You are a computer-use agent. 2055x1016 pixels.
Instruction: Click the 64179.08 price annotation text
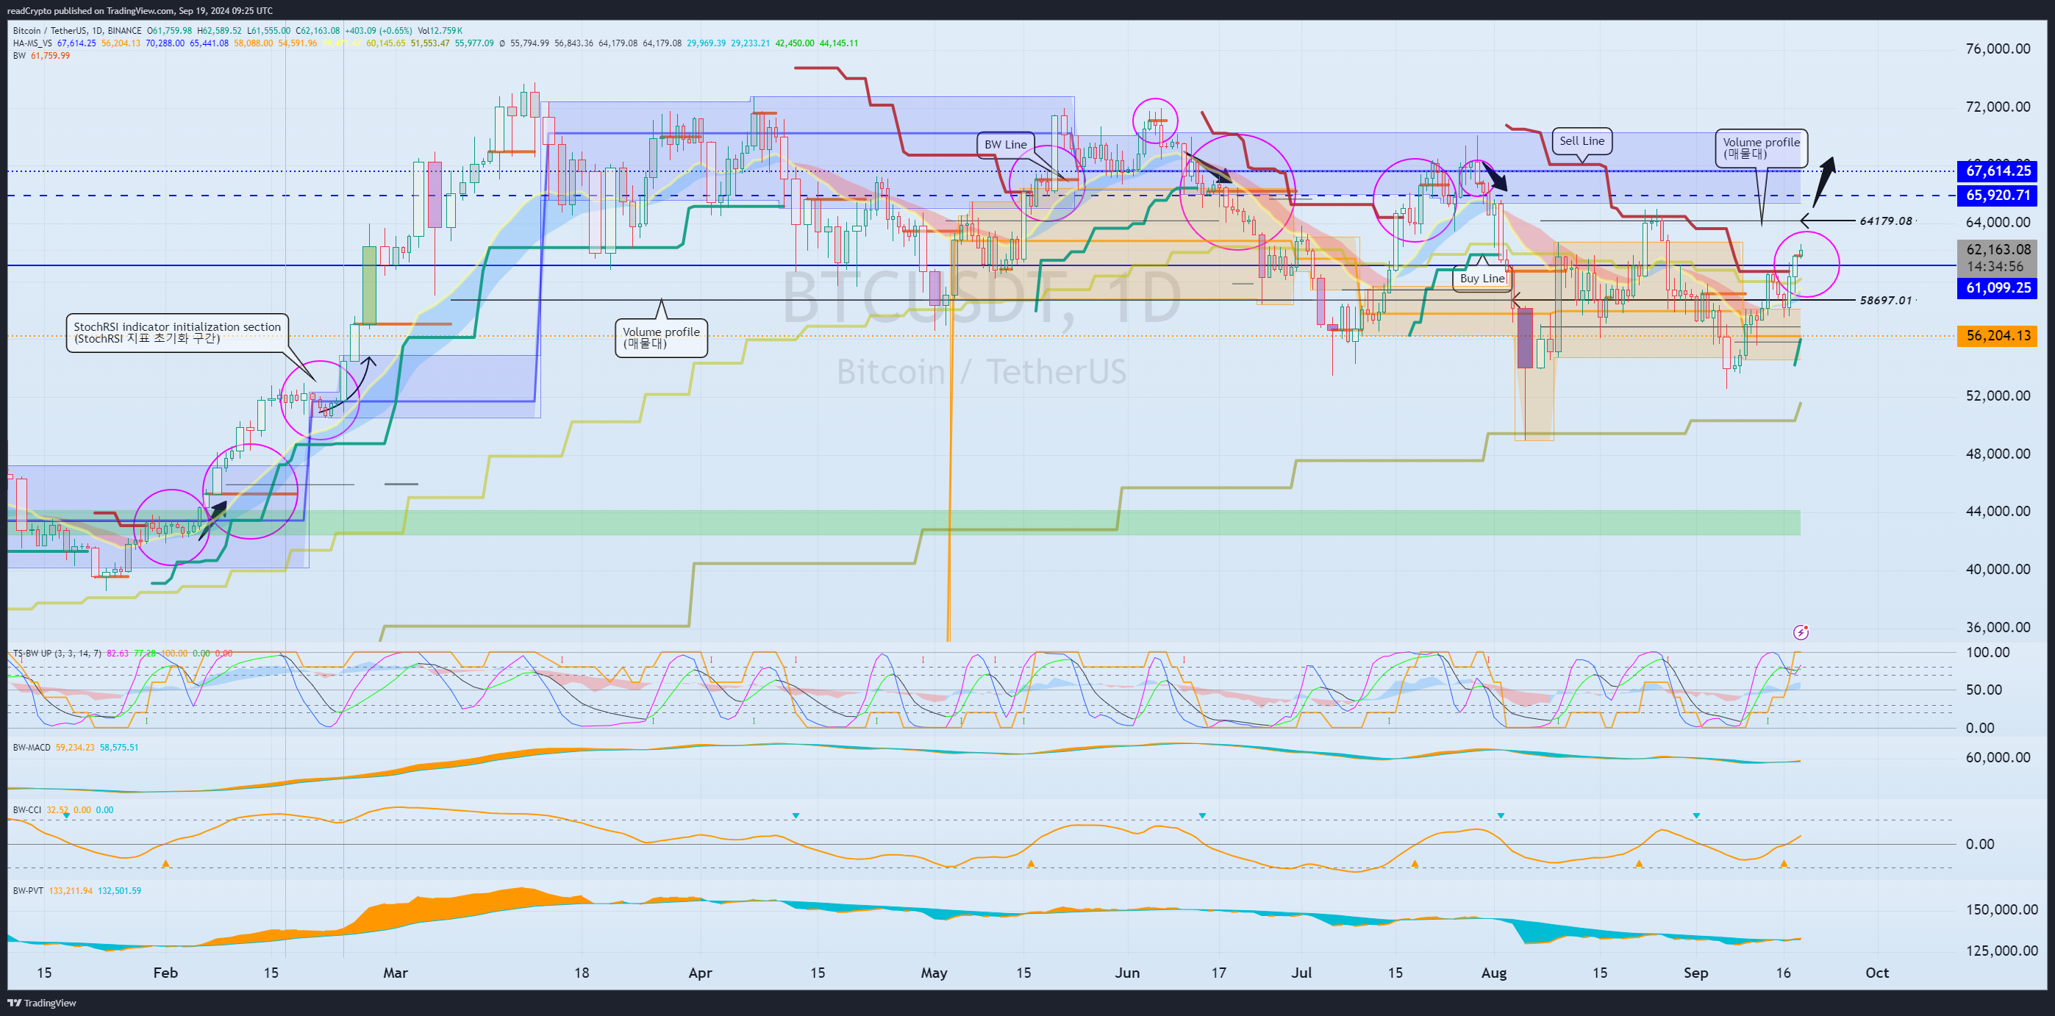pos(1885,221)
